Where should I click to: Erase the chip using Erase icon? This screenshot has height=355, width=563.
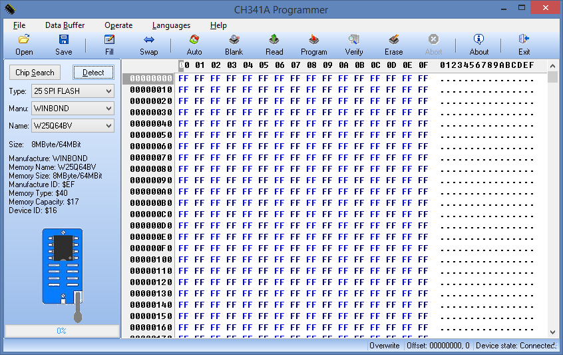394,40
